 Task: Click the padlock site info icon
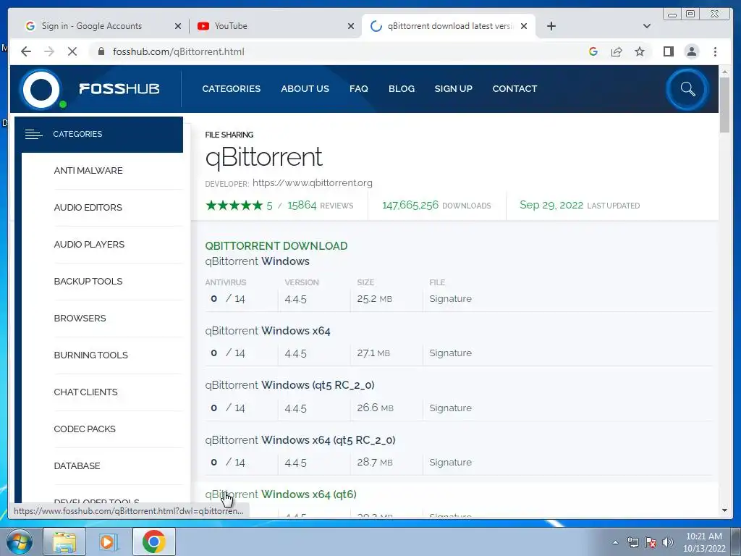[x=101, y=51]
